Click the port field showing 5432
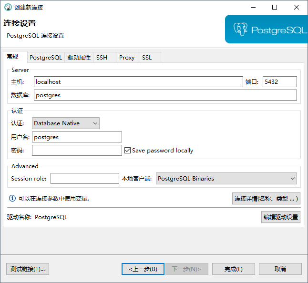 (280, 81)
